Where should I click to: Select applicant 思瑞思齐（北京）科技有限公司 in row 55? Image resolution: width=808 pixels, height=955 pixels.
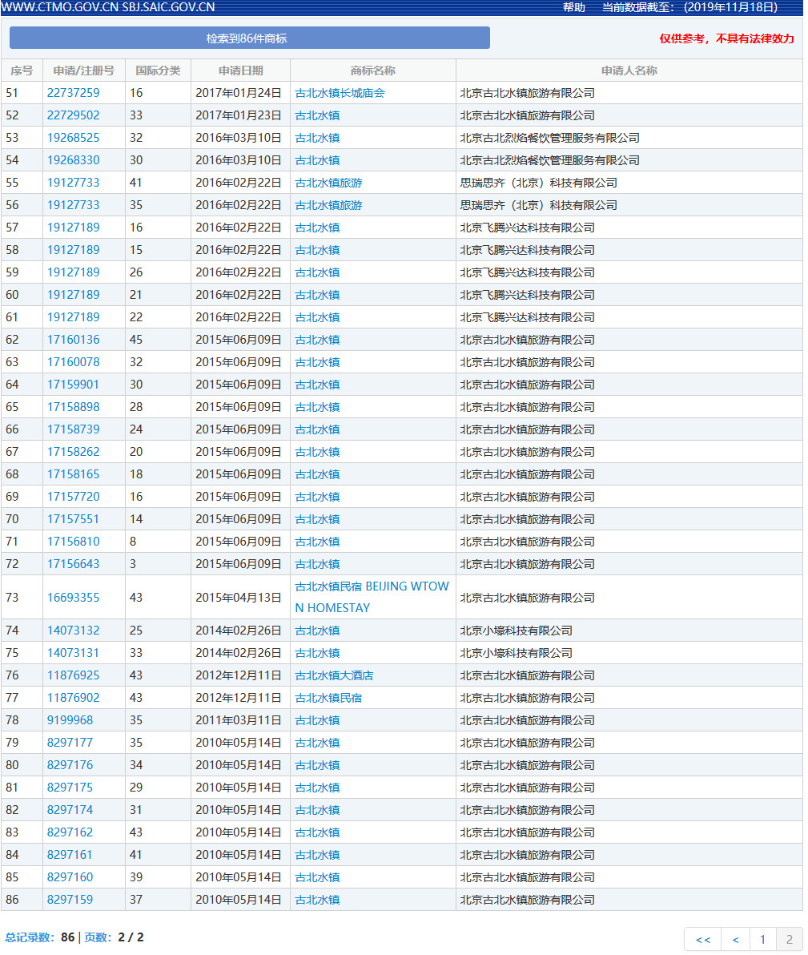point(539,183)
